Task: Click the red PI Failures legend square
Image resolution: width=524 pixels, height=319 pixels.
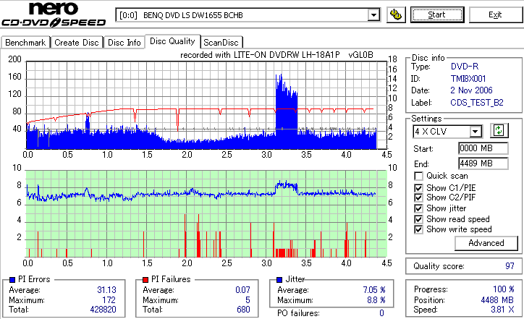Action: point(145,280)
